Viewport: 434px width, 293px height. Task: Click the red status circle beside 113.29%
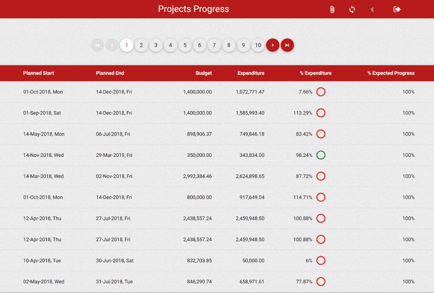pyautogui.click(x=321, y=113)
